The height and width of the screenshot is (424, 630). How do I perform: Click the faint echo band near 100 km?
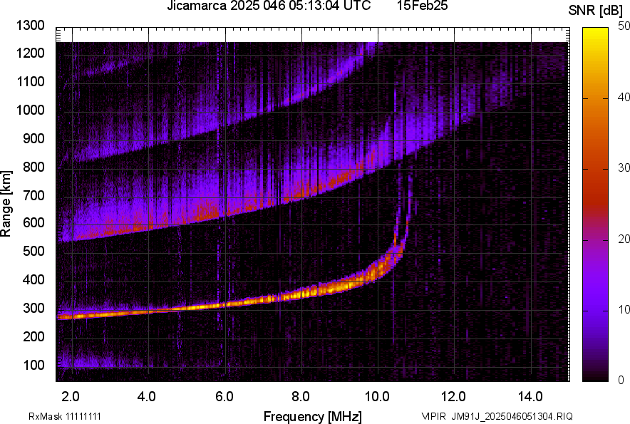107,363
